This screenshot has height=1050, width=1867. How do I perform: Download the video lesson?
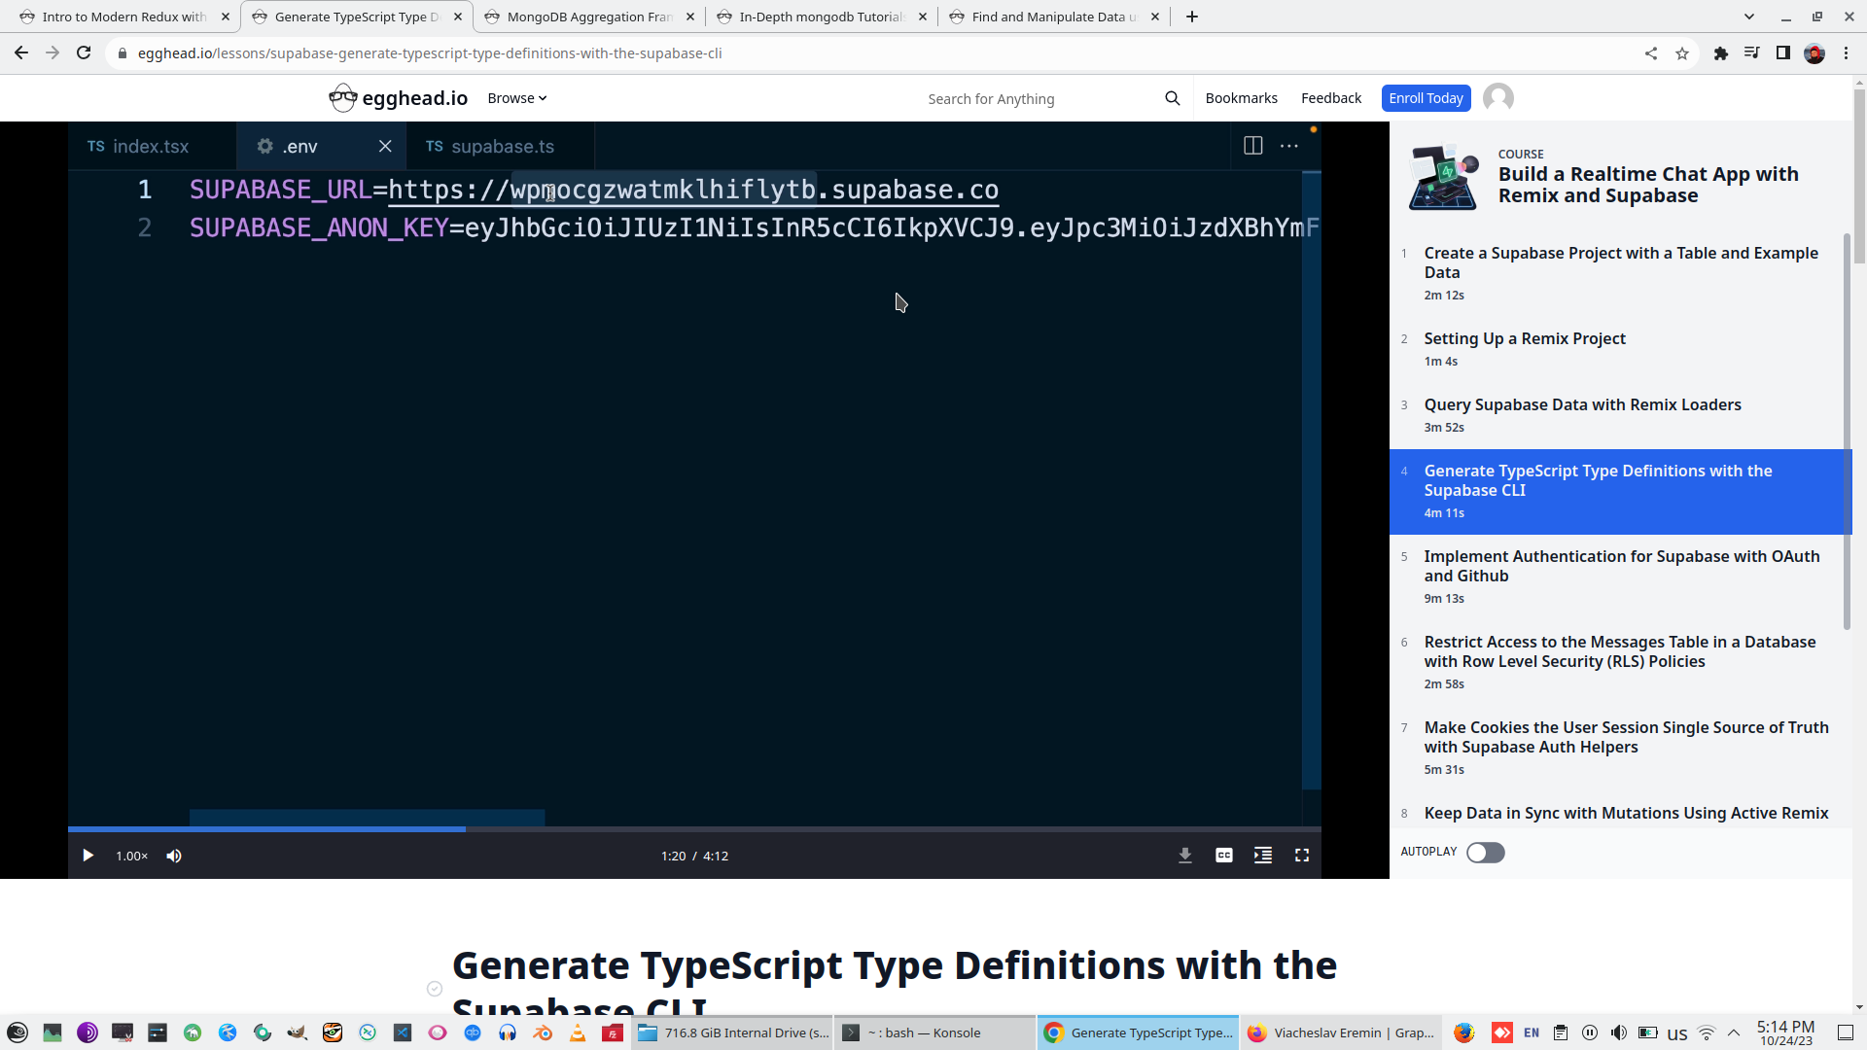pyautogui.click(x=1184, y=856)
